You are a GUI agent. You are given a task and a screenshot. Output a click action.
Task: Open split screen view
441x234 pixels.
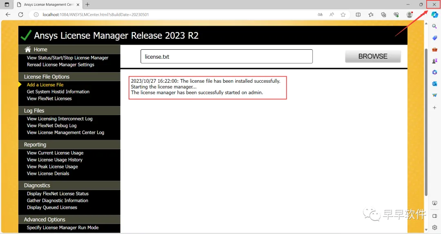358,15
